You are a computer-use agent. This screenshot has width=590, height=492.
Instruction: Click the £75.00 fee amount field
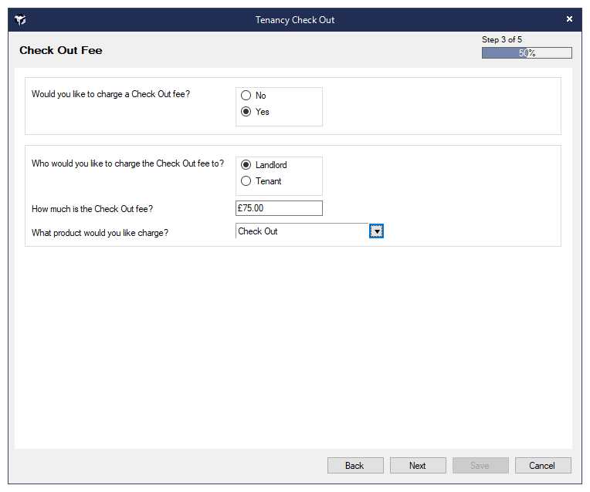click(279, 208)
